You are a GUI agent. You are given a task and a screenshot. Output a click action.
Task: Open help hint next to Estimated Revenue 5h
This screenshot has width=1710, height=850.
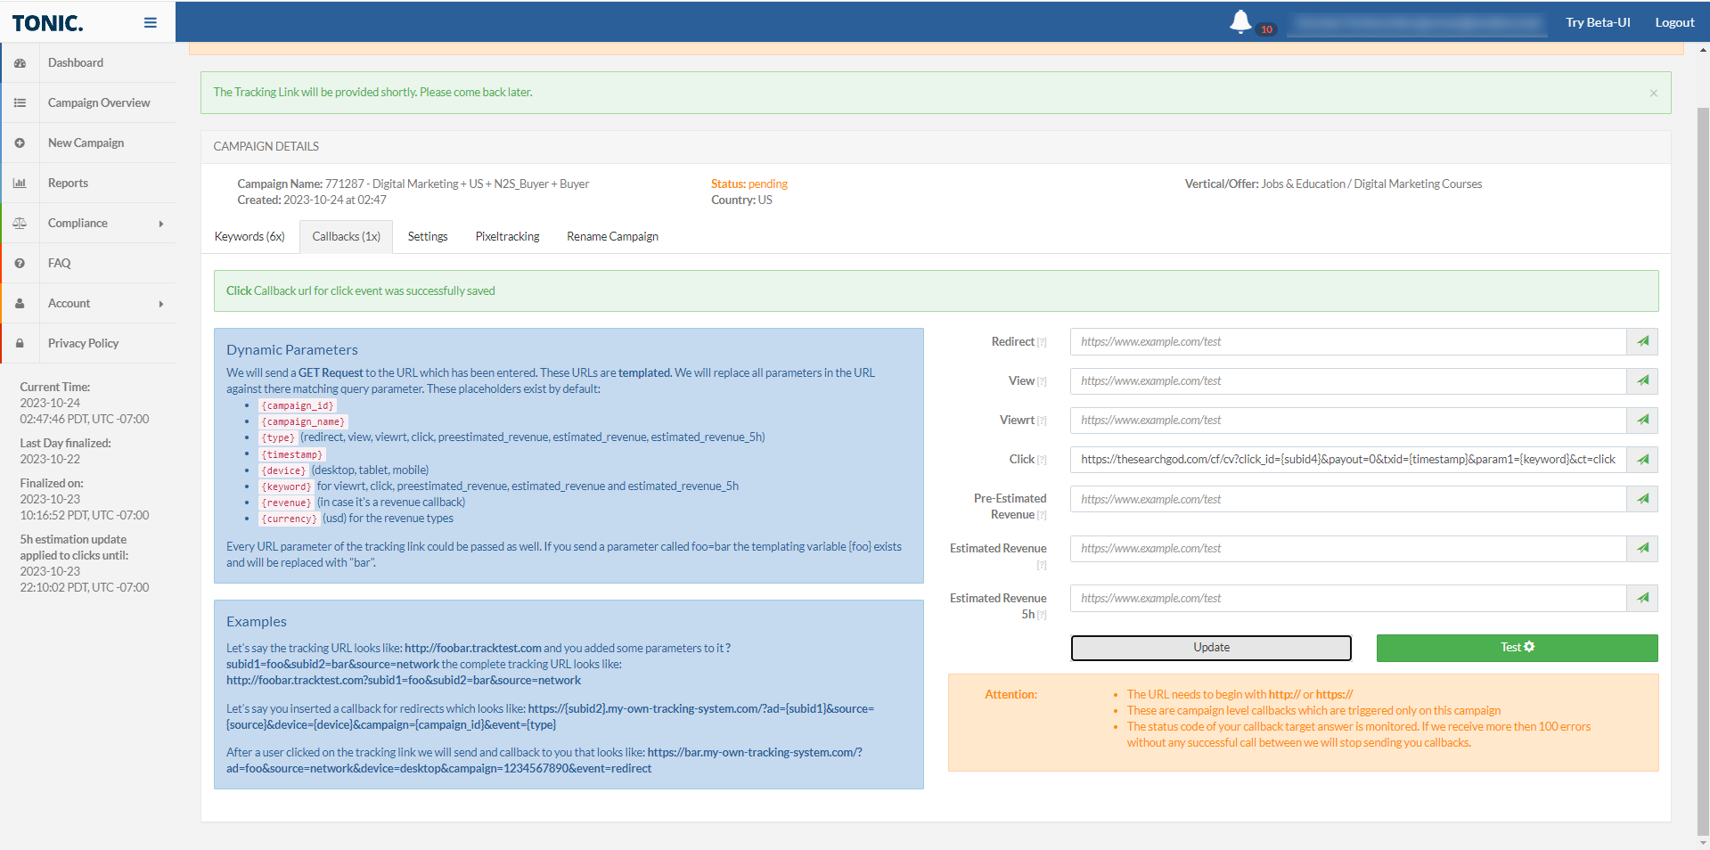[1042, 615]
